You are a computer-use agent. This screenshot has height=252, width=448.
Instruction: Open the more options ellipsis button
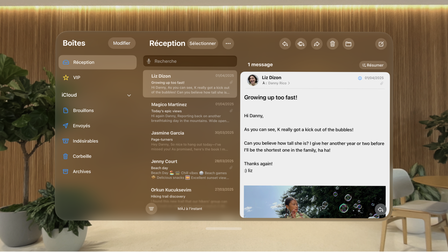pos(228,43)
